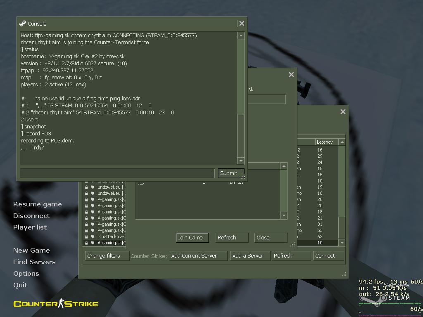Click the Console command input field
Screen dimensions: 423x317
tap(117, 173)
